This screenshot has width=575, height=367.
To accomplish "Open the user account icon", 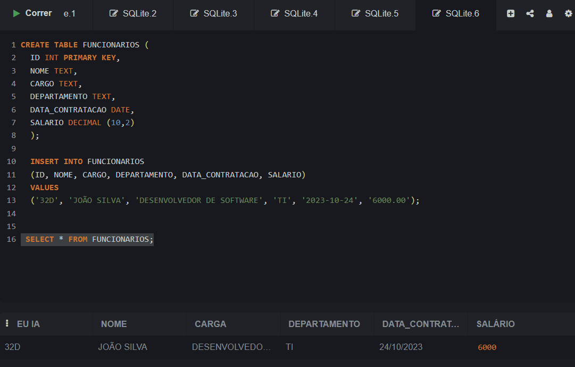I will pos(549,14).
